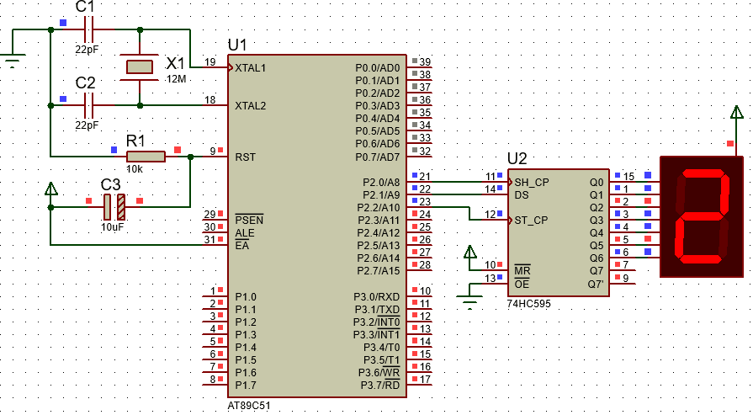Select resistor R1 symbol
Image resolution: width=753 pixels, height=415 pixels.
[x=146, y=157]
